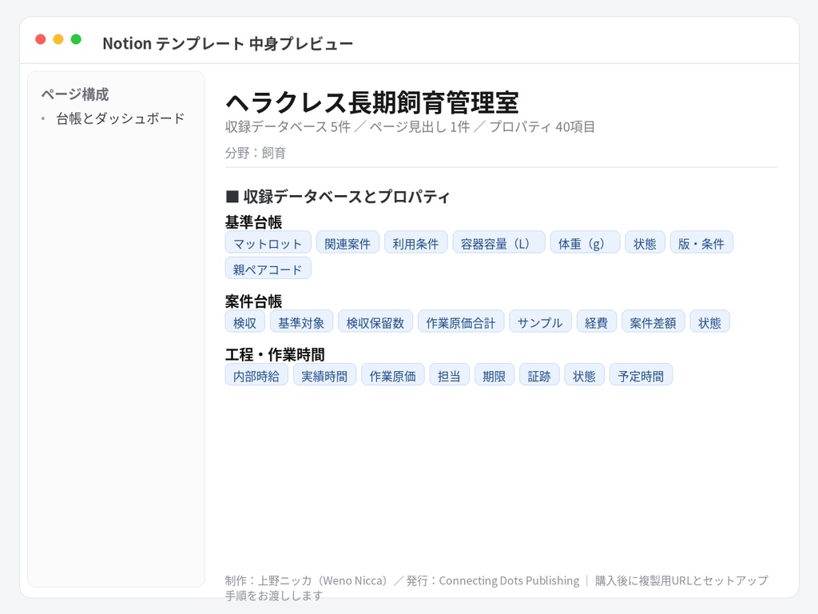Select the 基準対象 property tag

click(x=301, y=321)
